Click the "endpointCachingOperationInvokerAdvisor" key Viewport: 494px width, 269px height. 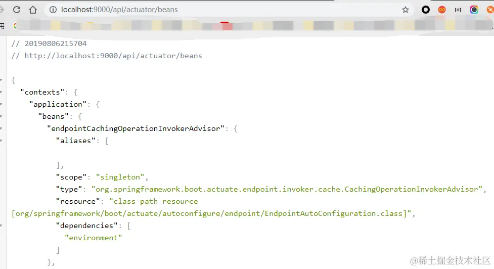click(136, 128)
